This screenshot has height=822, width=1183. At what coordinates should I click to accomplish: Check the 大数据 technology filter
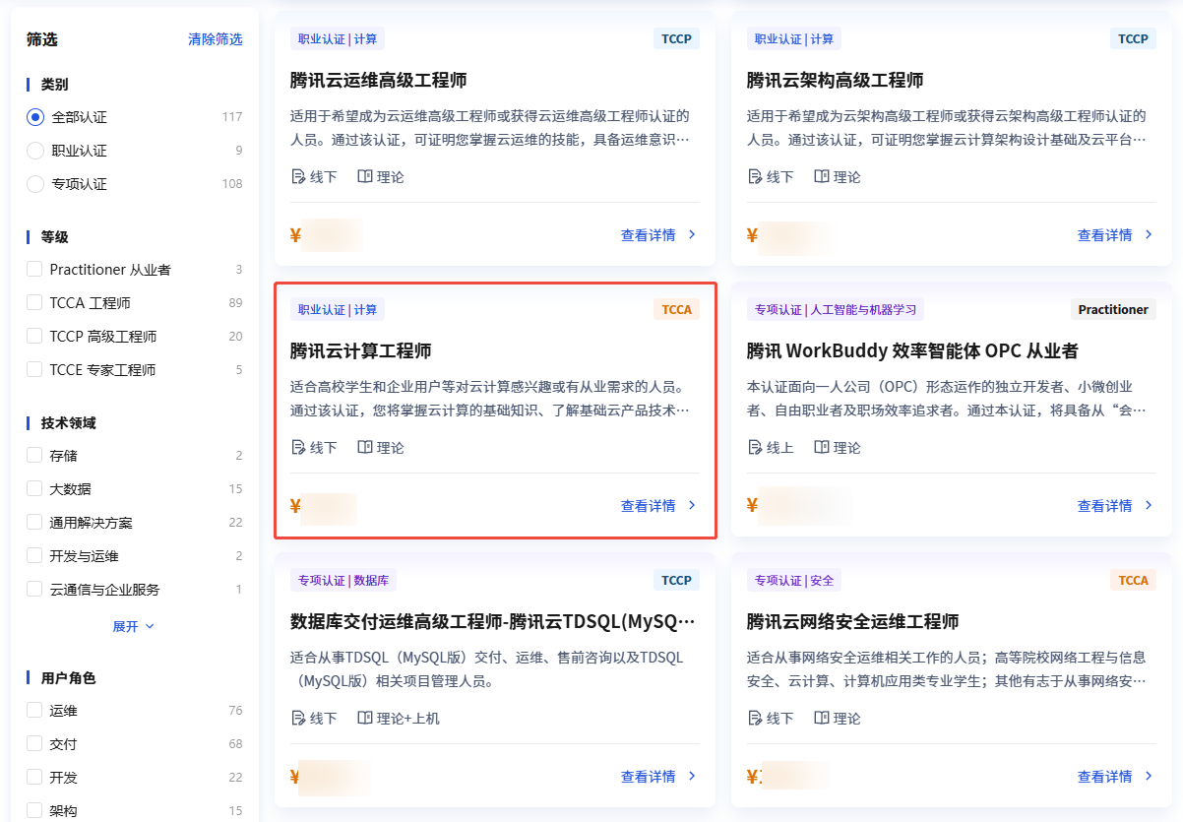[x=34, y=489]
